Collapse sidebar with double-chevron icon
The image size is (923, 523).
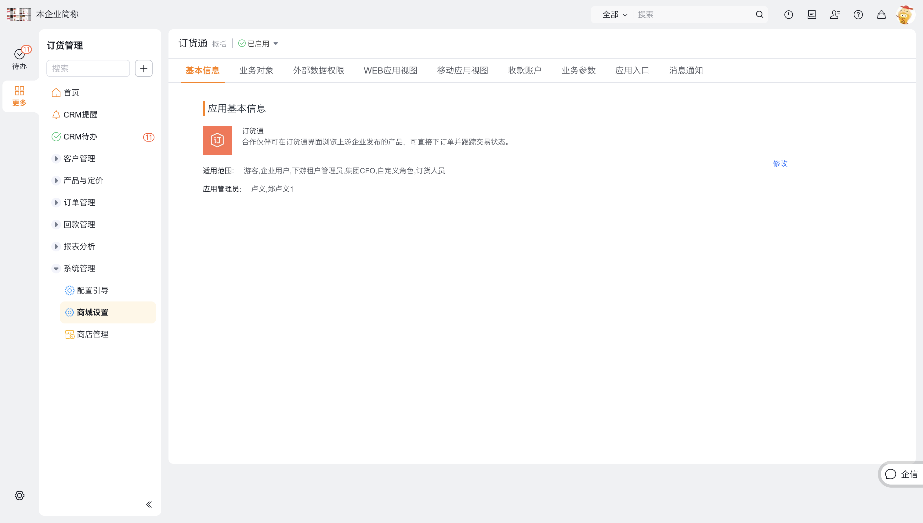click(x=149, y=504)
